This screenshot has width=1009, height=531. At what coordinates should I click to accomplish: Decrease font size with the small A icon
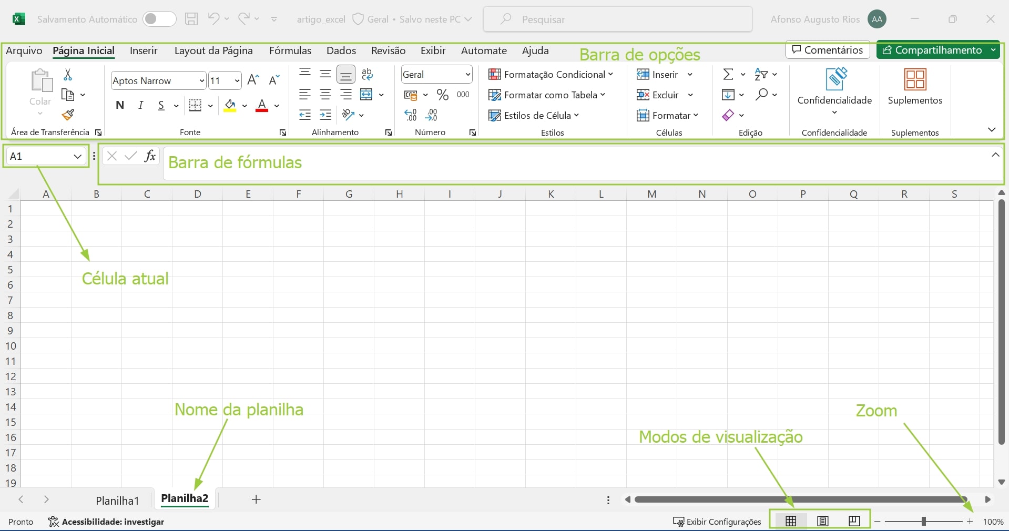pos(274,80)
